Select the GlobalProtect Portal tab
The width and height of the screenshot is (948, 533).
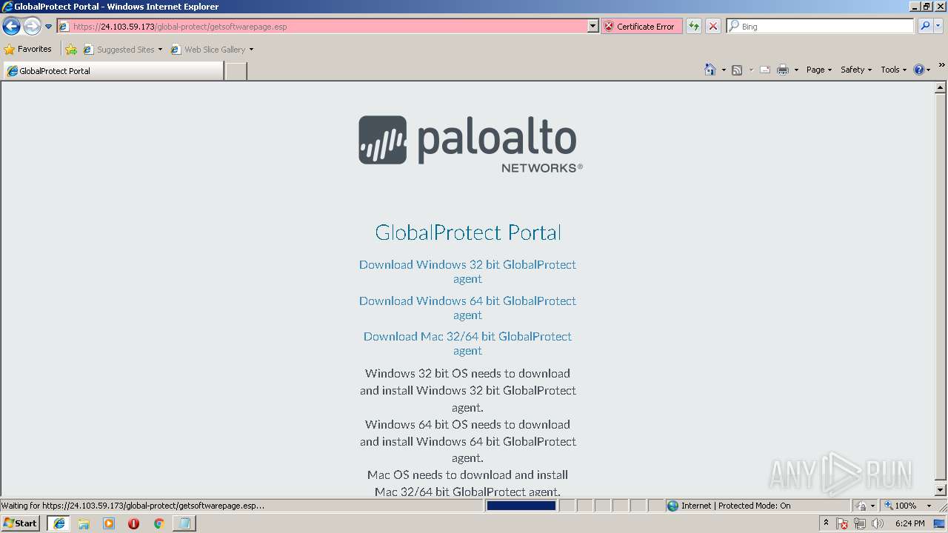pos(113,71)
